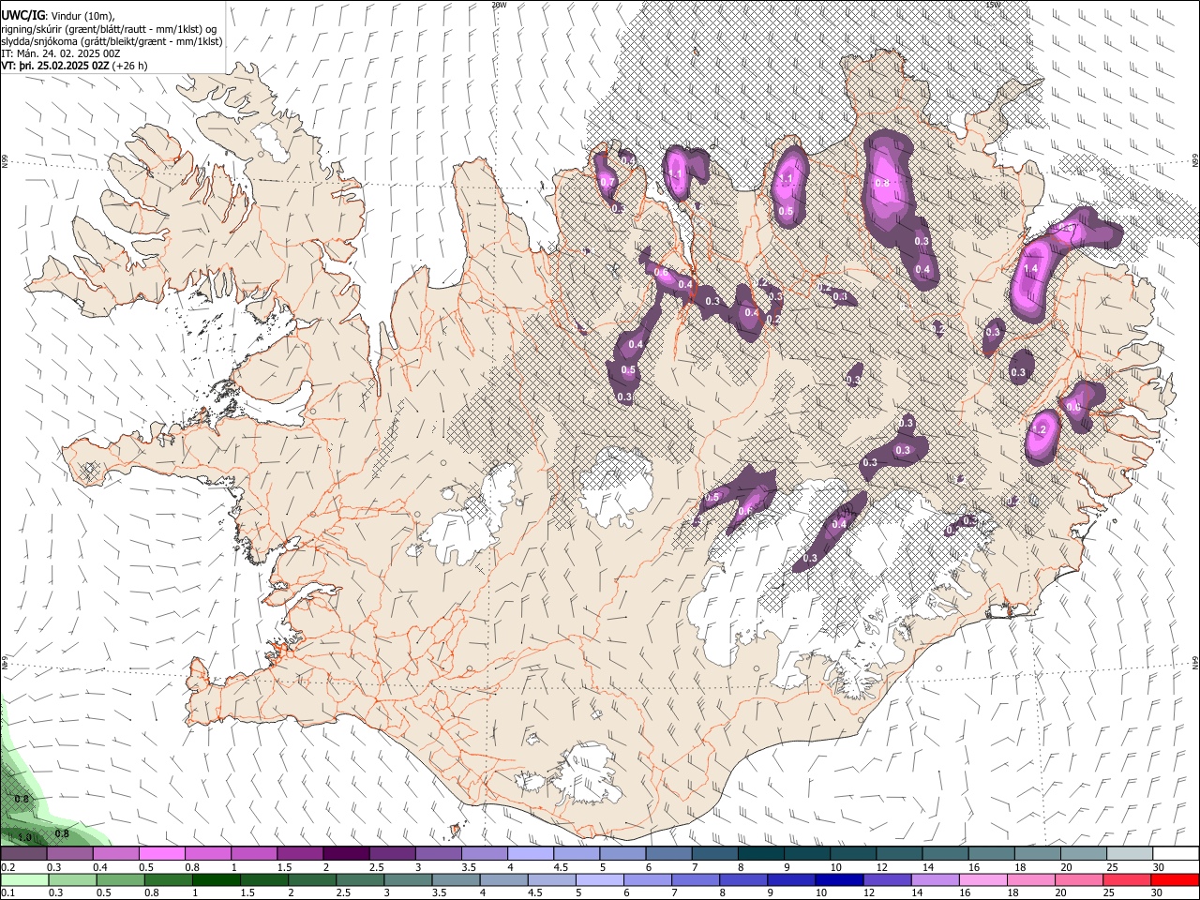Click the '1.0' rain value in the green area
Image resolution: width=1200 pixels, height=900 pixels.
point(24,837)
